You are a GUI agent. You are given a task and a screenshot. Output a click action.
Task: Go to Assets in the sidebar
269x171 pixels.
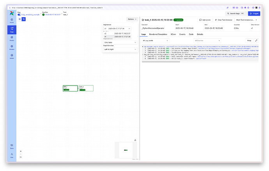(12, 38)
